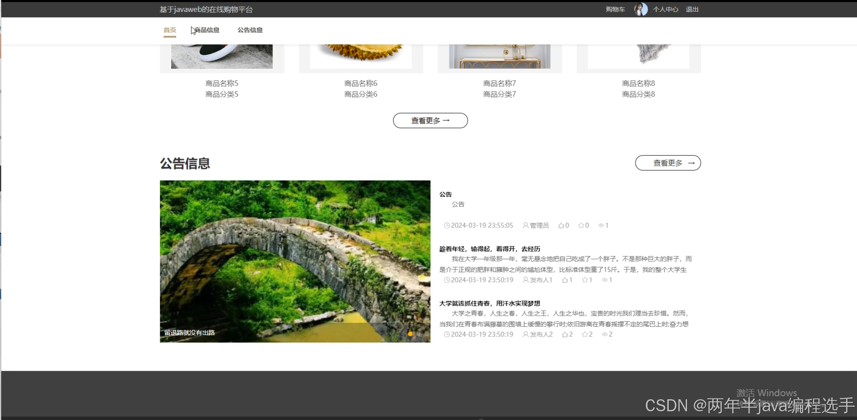Open the 公告信息 nav tab

(250, 30)
